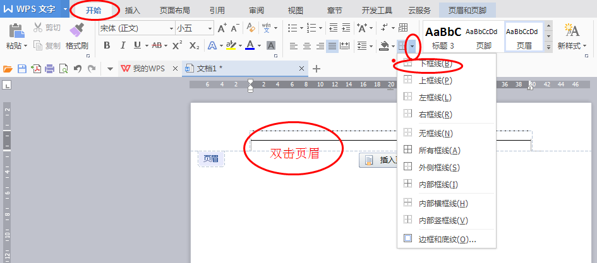Click the table grid icon in paragraph group
Viewport: 597px width, 263px height.
403,28
